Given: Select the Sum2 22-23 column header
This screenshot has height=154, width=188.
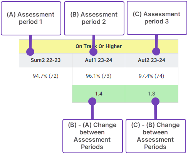Looking at the screenshot, I should pyautogui.click(x=45, y=60).
